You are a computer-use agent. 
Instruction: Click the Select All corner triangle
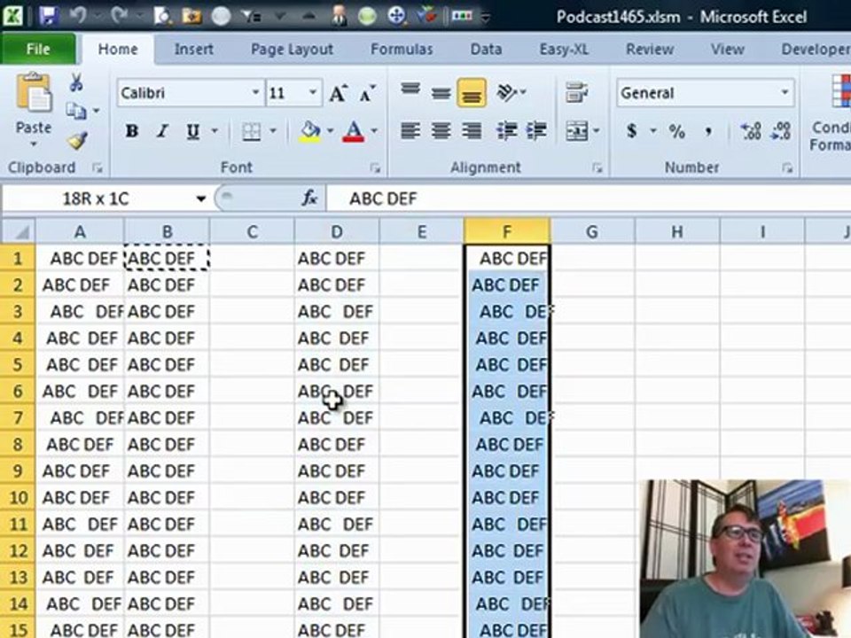[19, 231]
